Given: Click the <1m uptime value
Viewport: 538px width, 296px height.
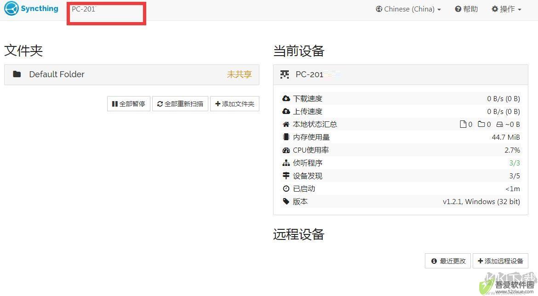Looking at the screenshot, I should pos(513,189).
